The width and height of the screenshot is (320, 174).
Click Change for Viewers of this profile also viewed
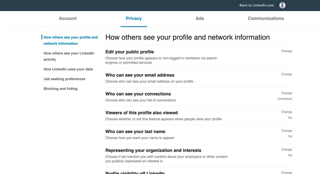pyautogui.click(x=286, y=112)
